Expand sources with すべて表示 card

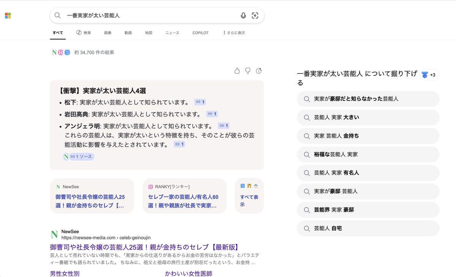point(249,196)
